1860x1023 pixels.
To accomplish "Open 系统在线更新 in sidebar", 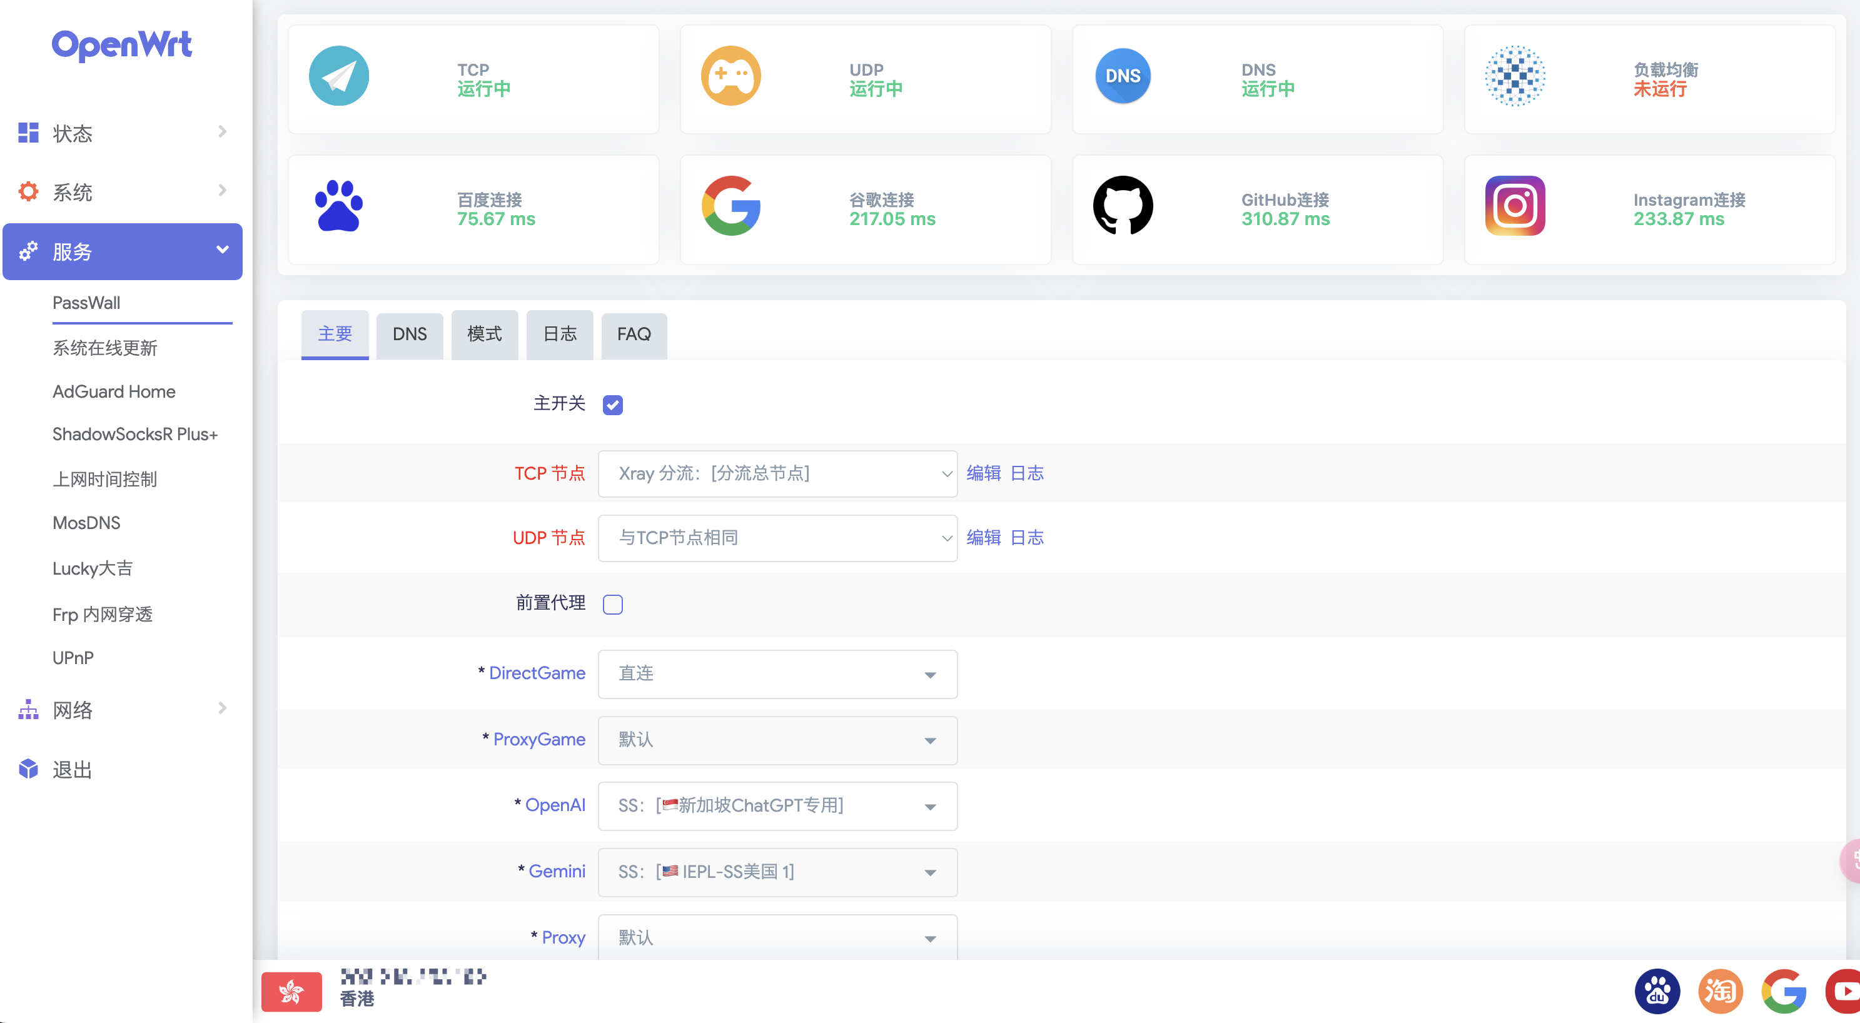I will pyautogui.click(x=104, y=348).
